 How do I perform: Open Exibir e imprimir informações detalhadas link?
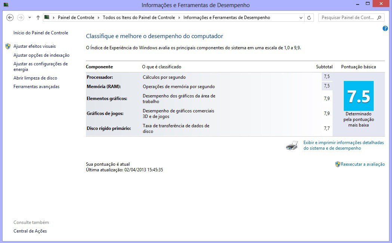pyautogui.click(x=343, y=145)
